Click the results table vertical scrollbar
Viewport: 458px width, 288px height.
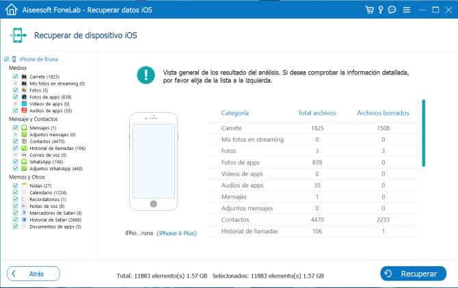tap(423, 133)
